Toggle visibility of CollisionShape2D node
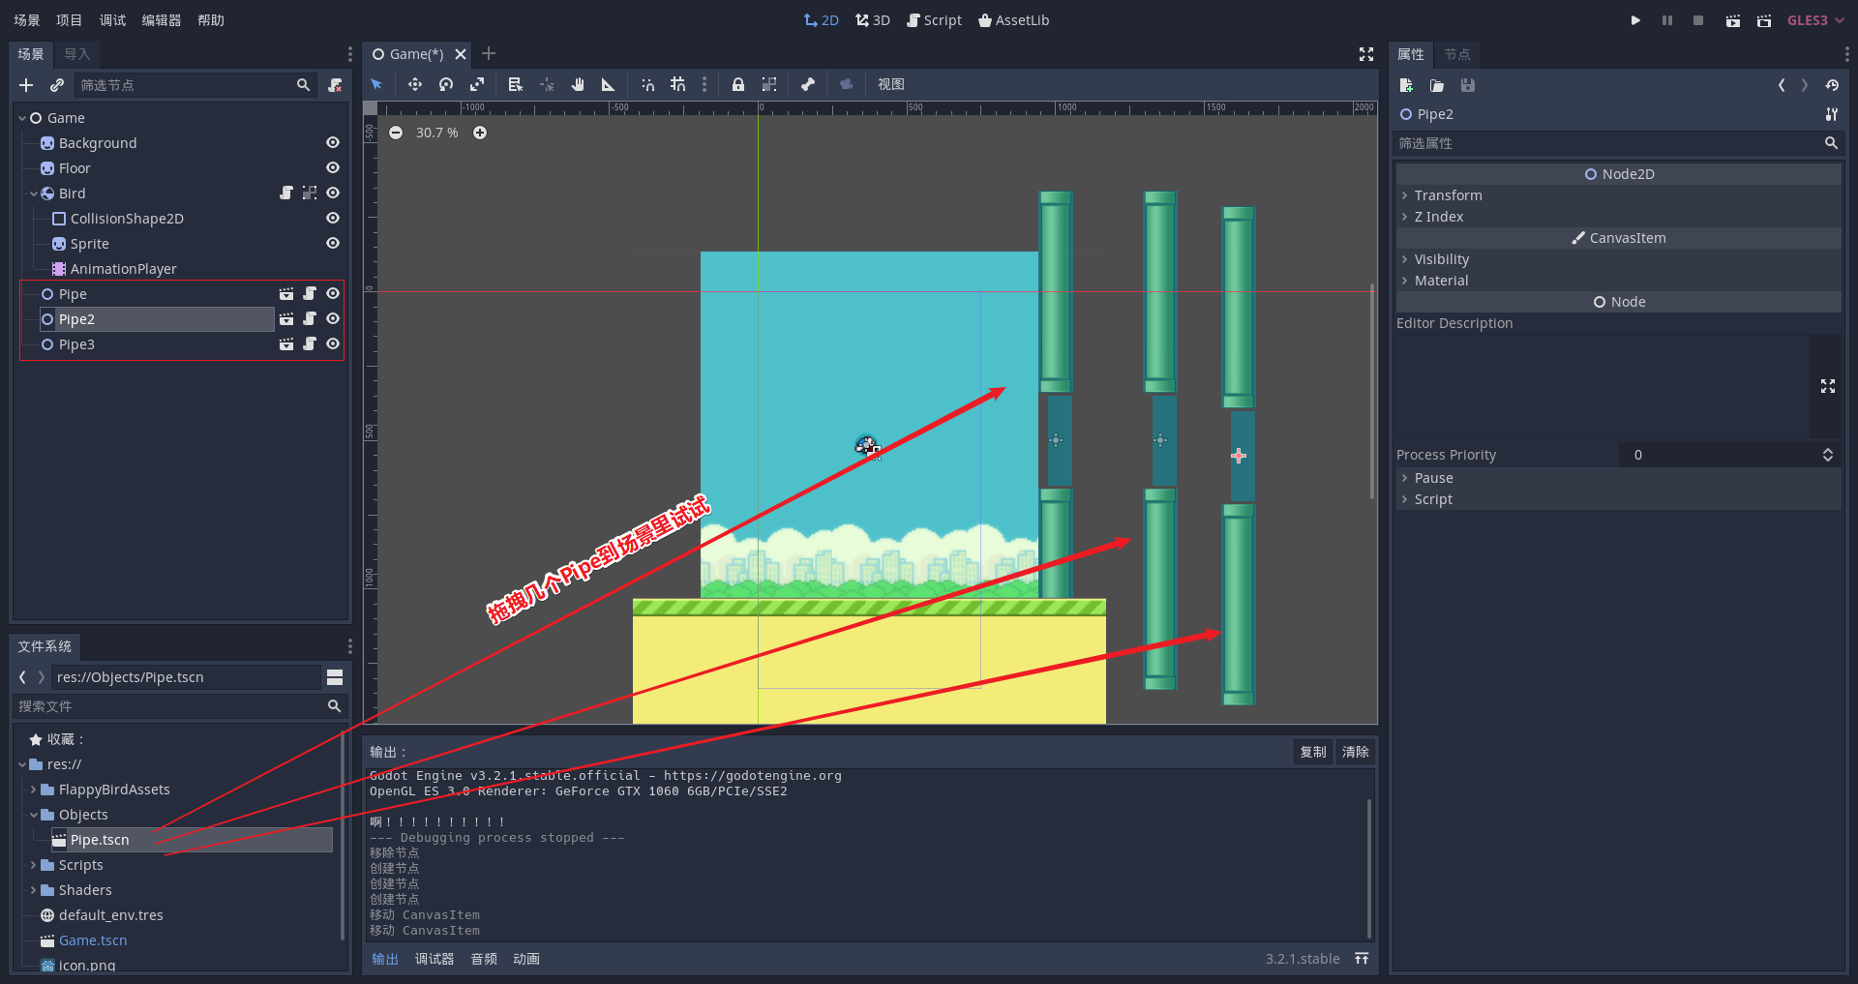Image resolution: width=1858 pixels, height=984 pixels. click(333, 218)
